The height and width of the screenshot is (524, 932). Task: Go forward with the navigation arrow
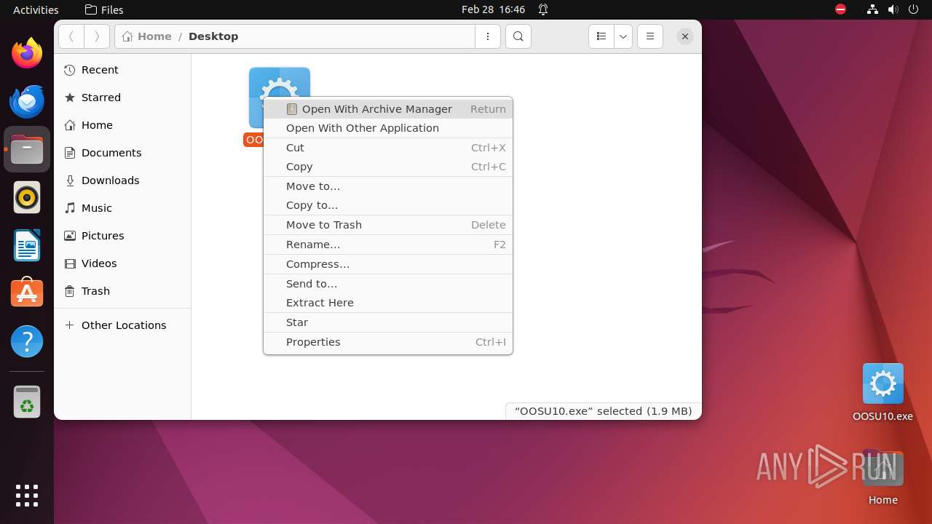(x=97, y=36)
